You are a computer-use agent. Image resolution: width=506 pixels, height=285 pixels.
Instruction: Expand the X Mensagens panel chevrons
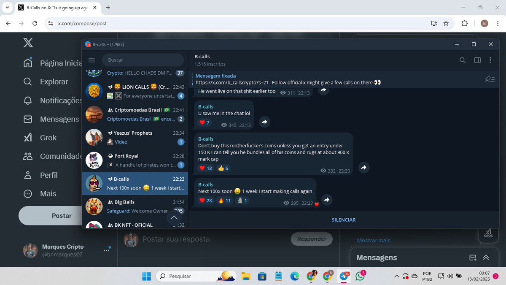[x=486, y=258]
